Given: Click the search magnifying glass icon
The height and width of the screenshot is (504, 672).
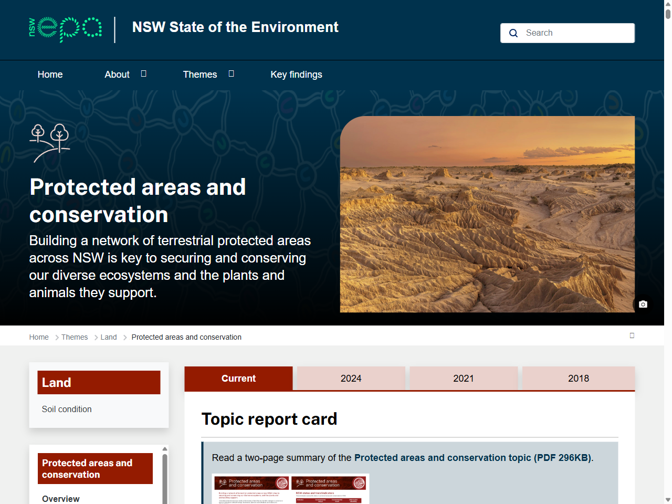Looking at the screenshot, I should click(513, 33).
